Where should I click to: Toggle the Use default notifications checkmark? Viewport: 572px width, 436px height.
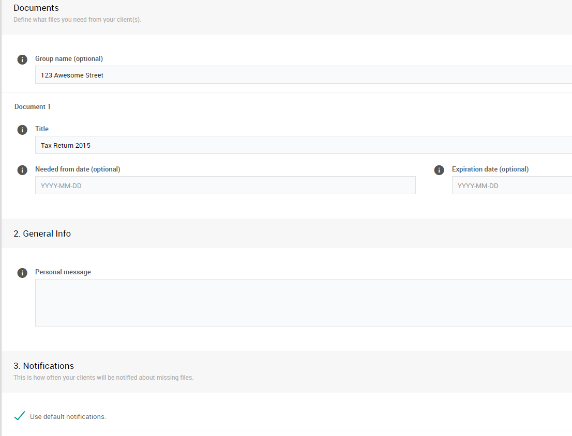tap(20, 416)
